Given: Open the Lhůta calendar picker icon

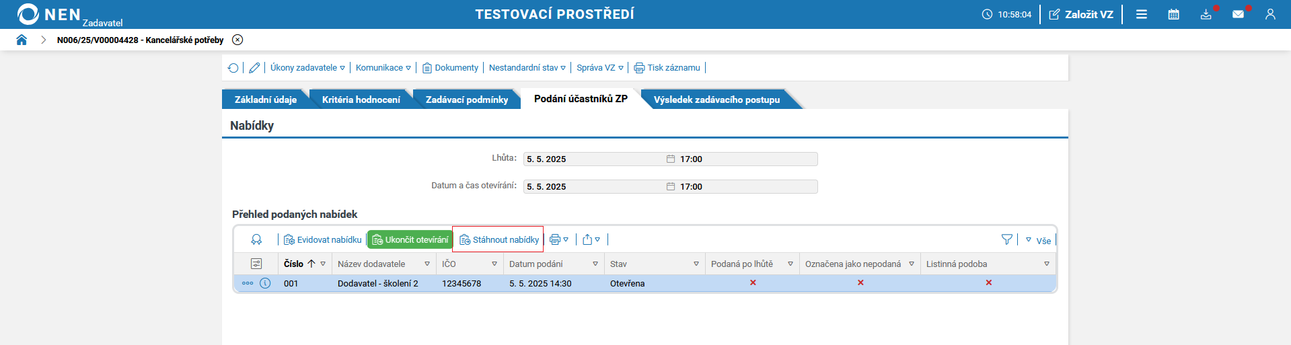Looking at the screenshot, I should [x=671, y=159].
